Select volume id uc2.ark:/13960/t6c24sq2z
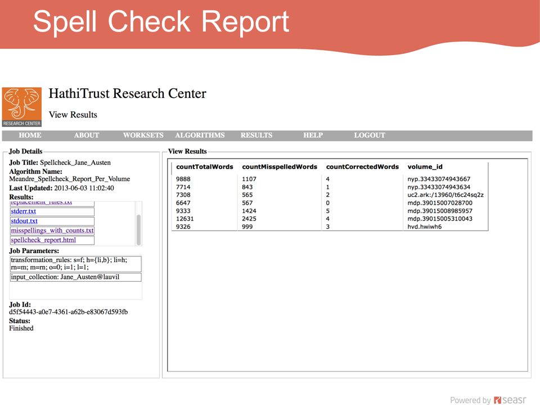Viewport: 540px width, 405px height. [445, 195]
